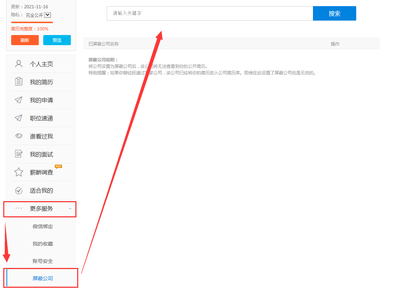Click the blue 预览 button
The image size is (393, 299).
57,40
